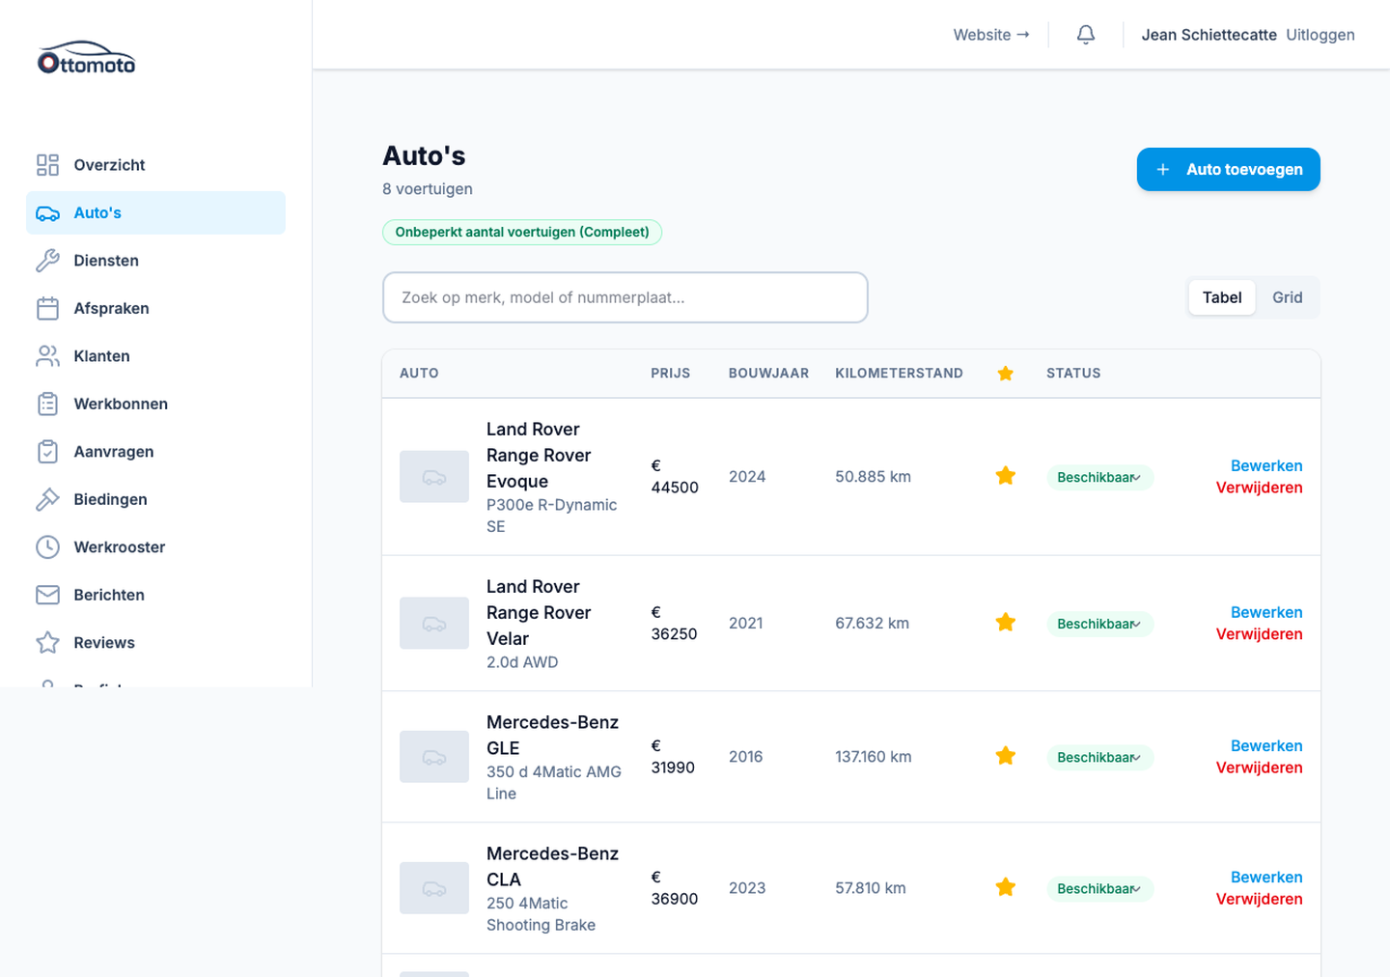Go to Werkrooster

coord(155,547)
